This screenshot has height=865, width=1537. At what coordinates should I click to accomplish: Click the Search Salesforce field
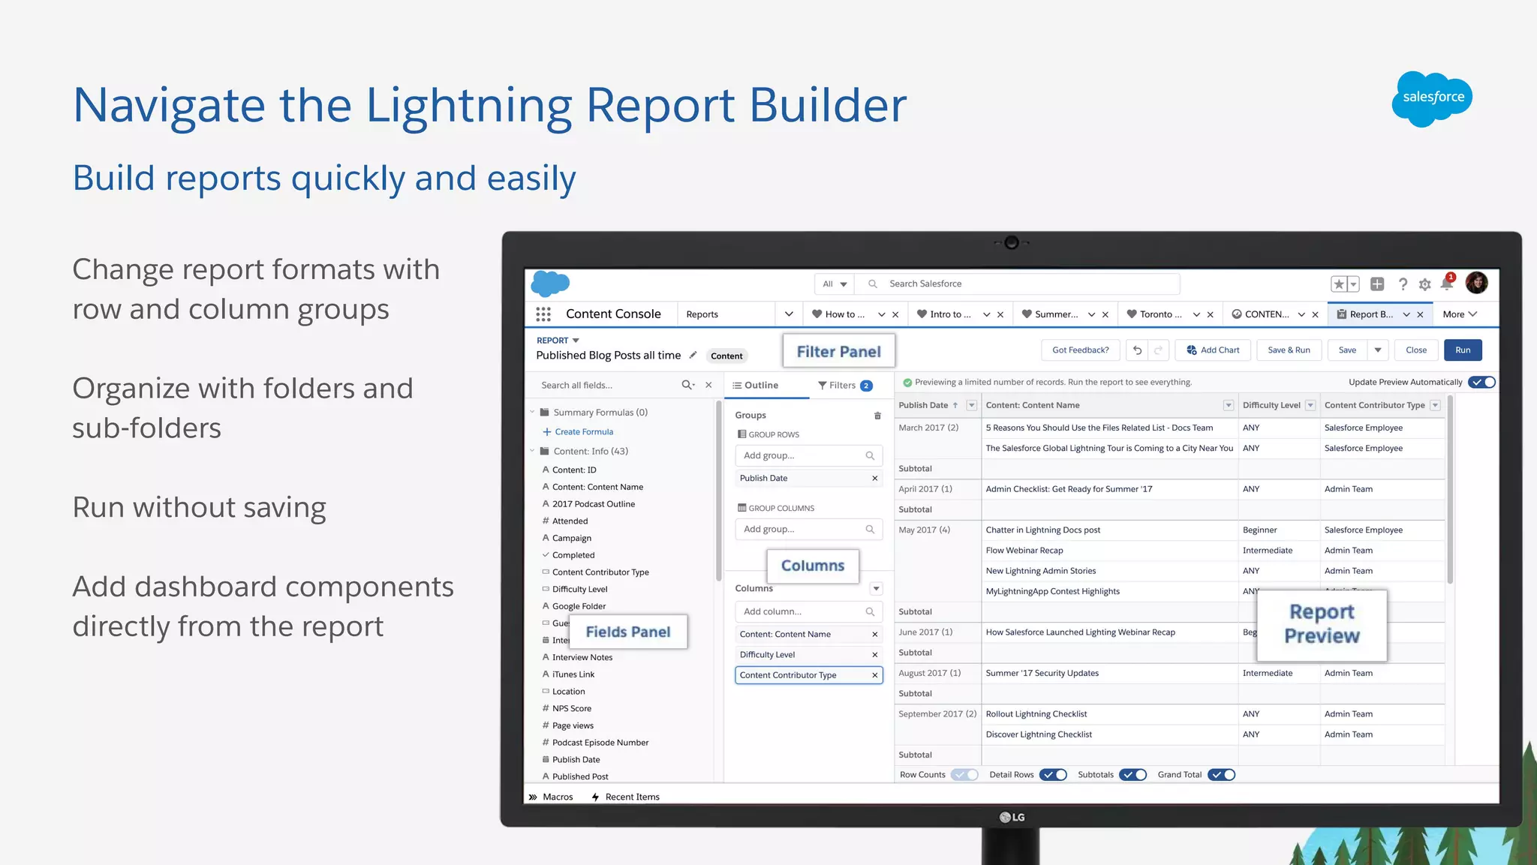pos(1018,284)
